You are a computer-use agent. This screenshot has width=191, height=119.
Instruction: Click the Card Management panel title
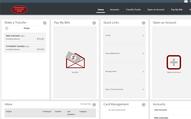pos(116,104)
